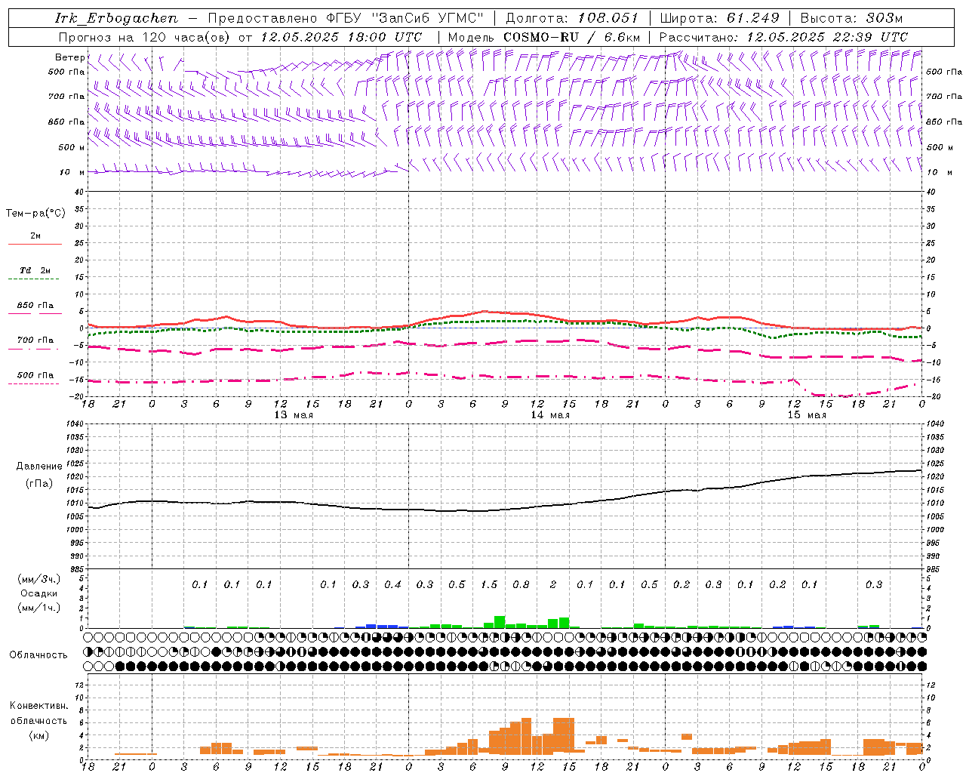Click the 1.5 precipitation amount value

pyautogui.click(x=489, y=585)
